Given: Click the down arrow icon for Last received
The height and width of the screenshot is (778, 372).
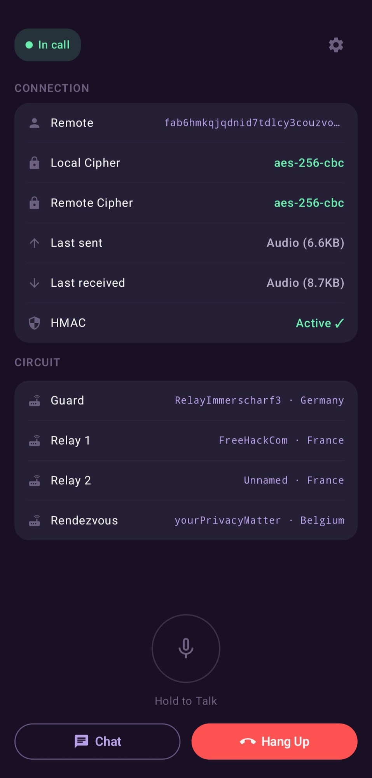Looking at the screenshot, I should coord(35,283).
